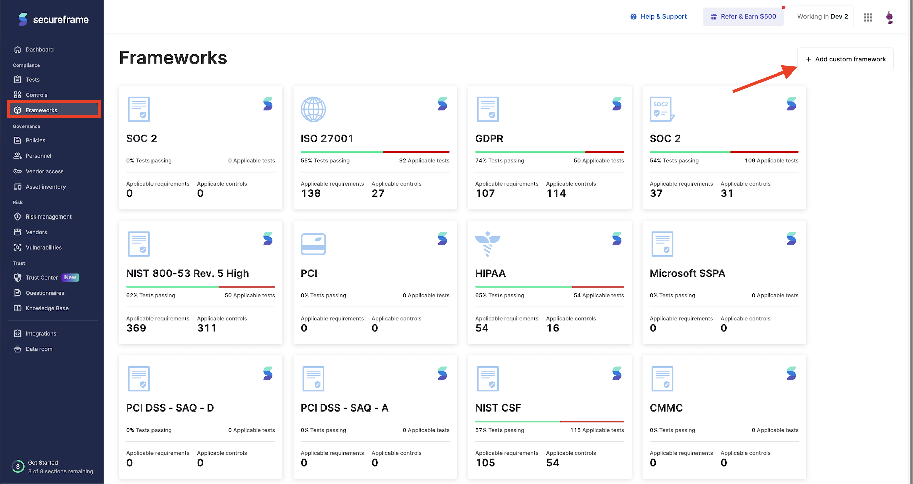Click the Secureframe badge on CMMC card
The width and height of the screenshot is (913, 484).
coord(791,374)
